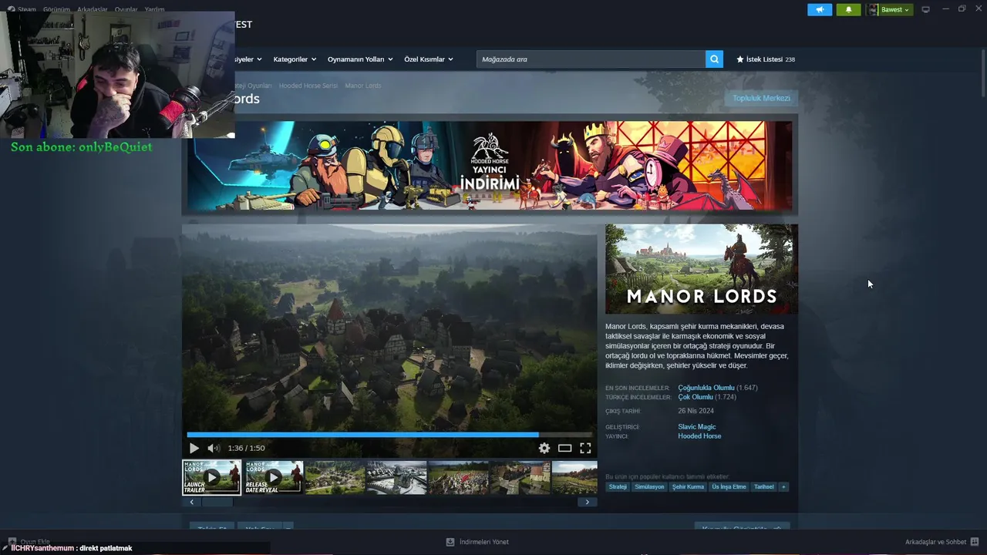This screenshot has height=555, width=987.
Task: Open the Steam menu
Action: click(22, 9)
